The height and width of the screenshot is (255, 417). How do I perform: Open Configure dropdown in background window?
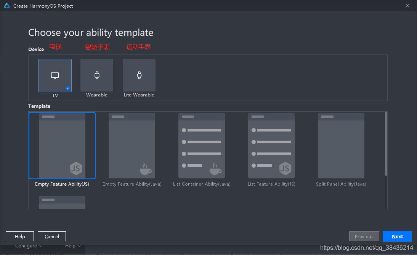coord(29,246)
